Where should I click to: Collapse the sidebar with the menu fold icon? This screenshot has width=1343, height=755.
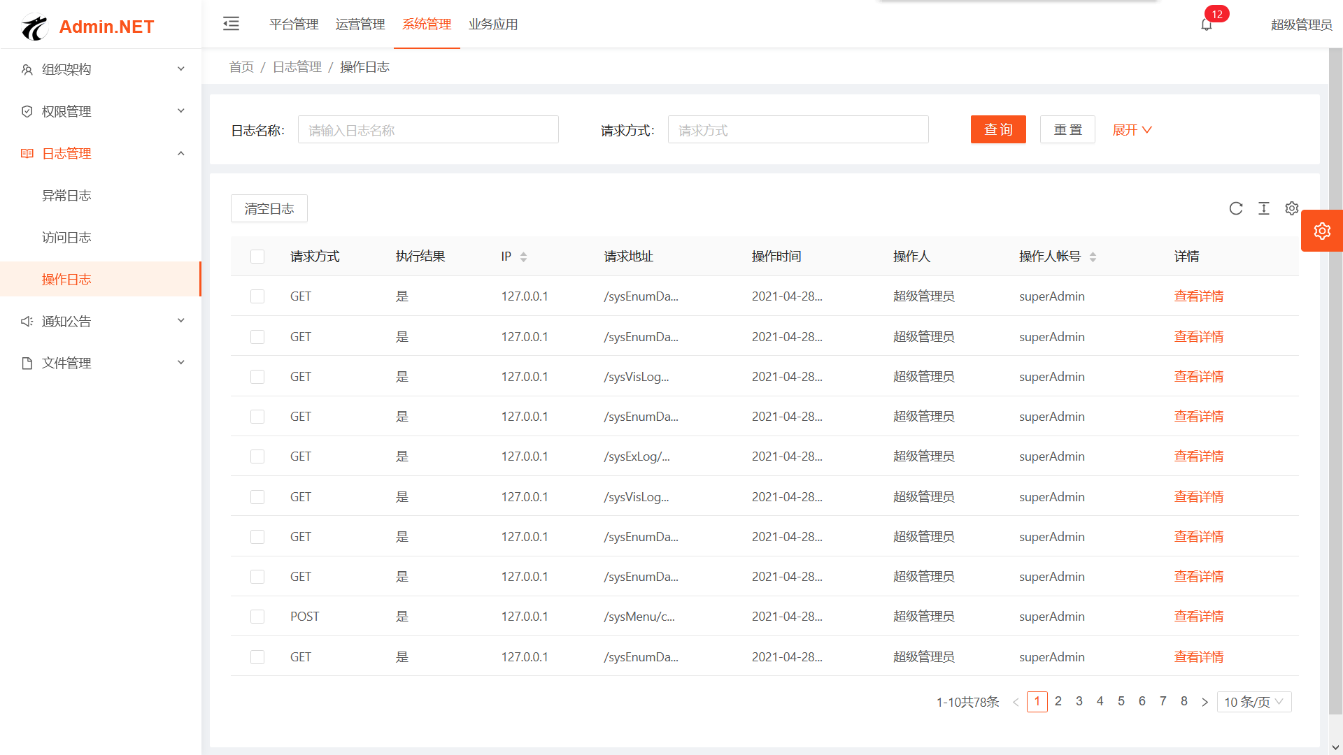[x=231, y=24]
